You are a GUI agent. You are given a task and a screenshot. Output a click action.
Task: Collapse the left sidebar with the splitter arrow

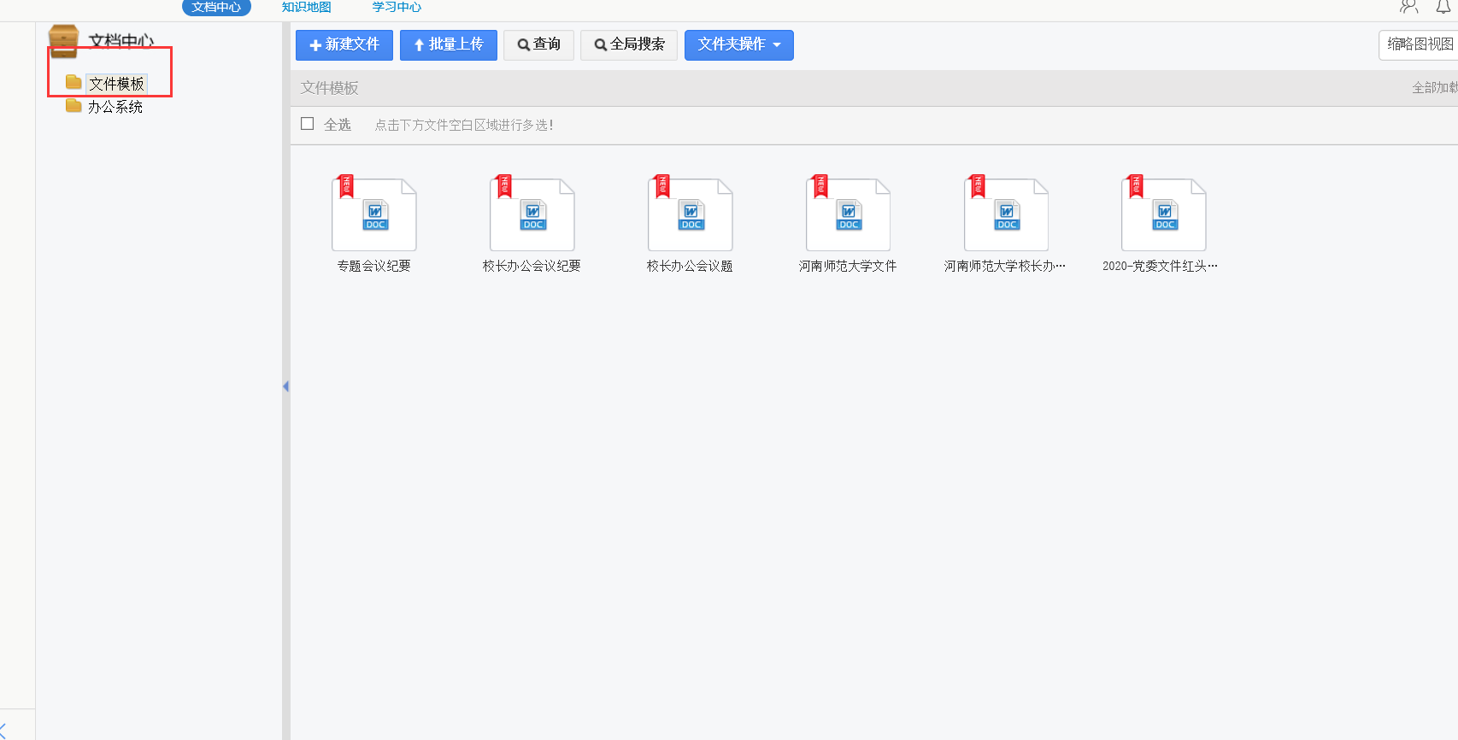(285, 386)
